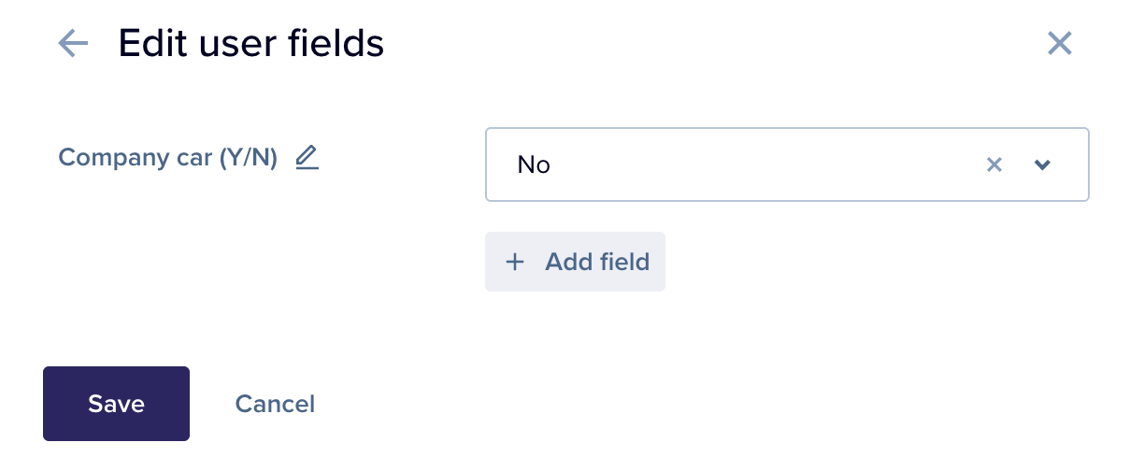The height and width of the screenshot is (471, 1129).
Task: Add a new user field
Action: (x=575, y=262)
